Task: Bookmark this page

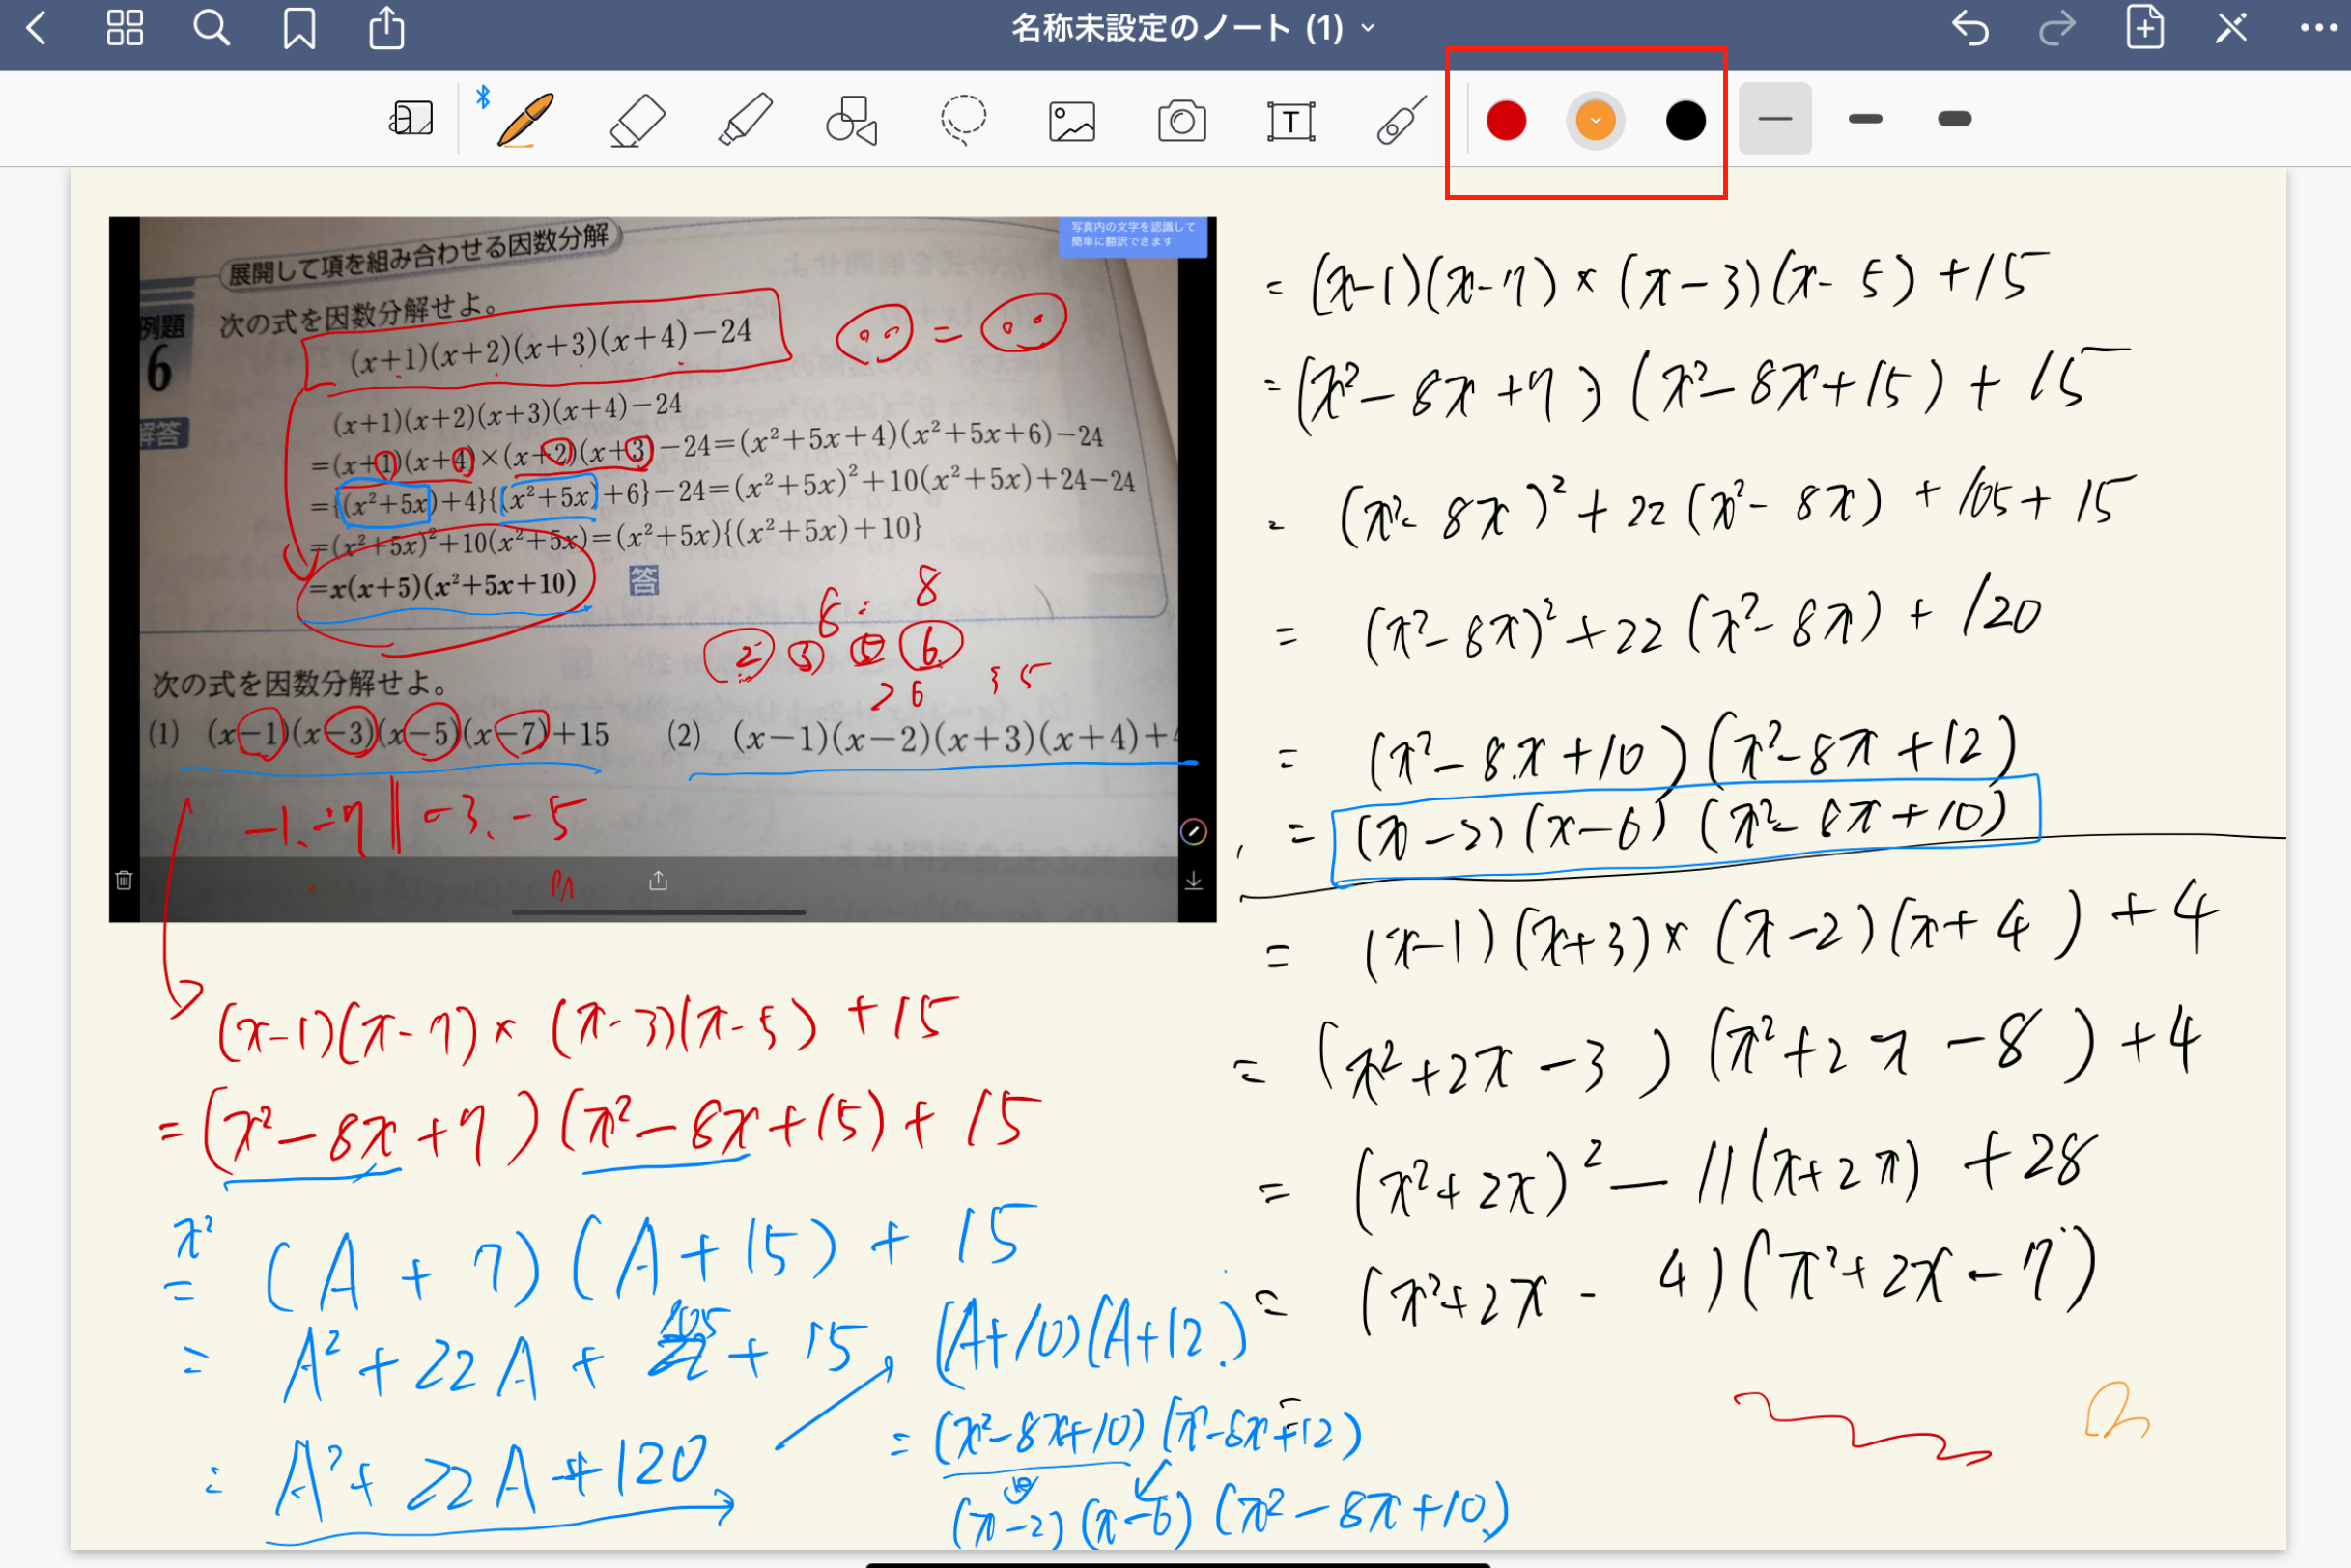Action: point(299,29)
